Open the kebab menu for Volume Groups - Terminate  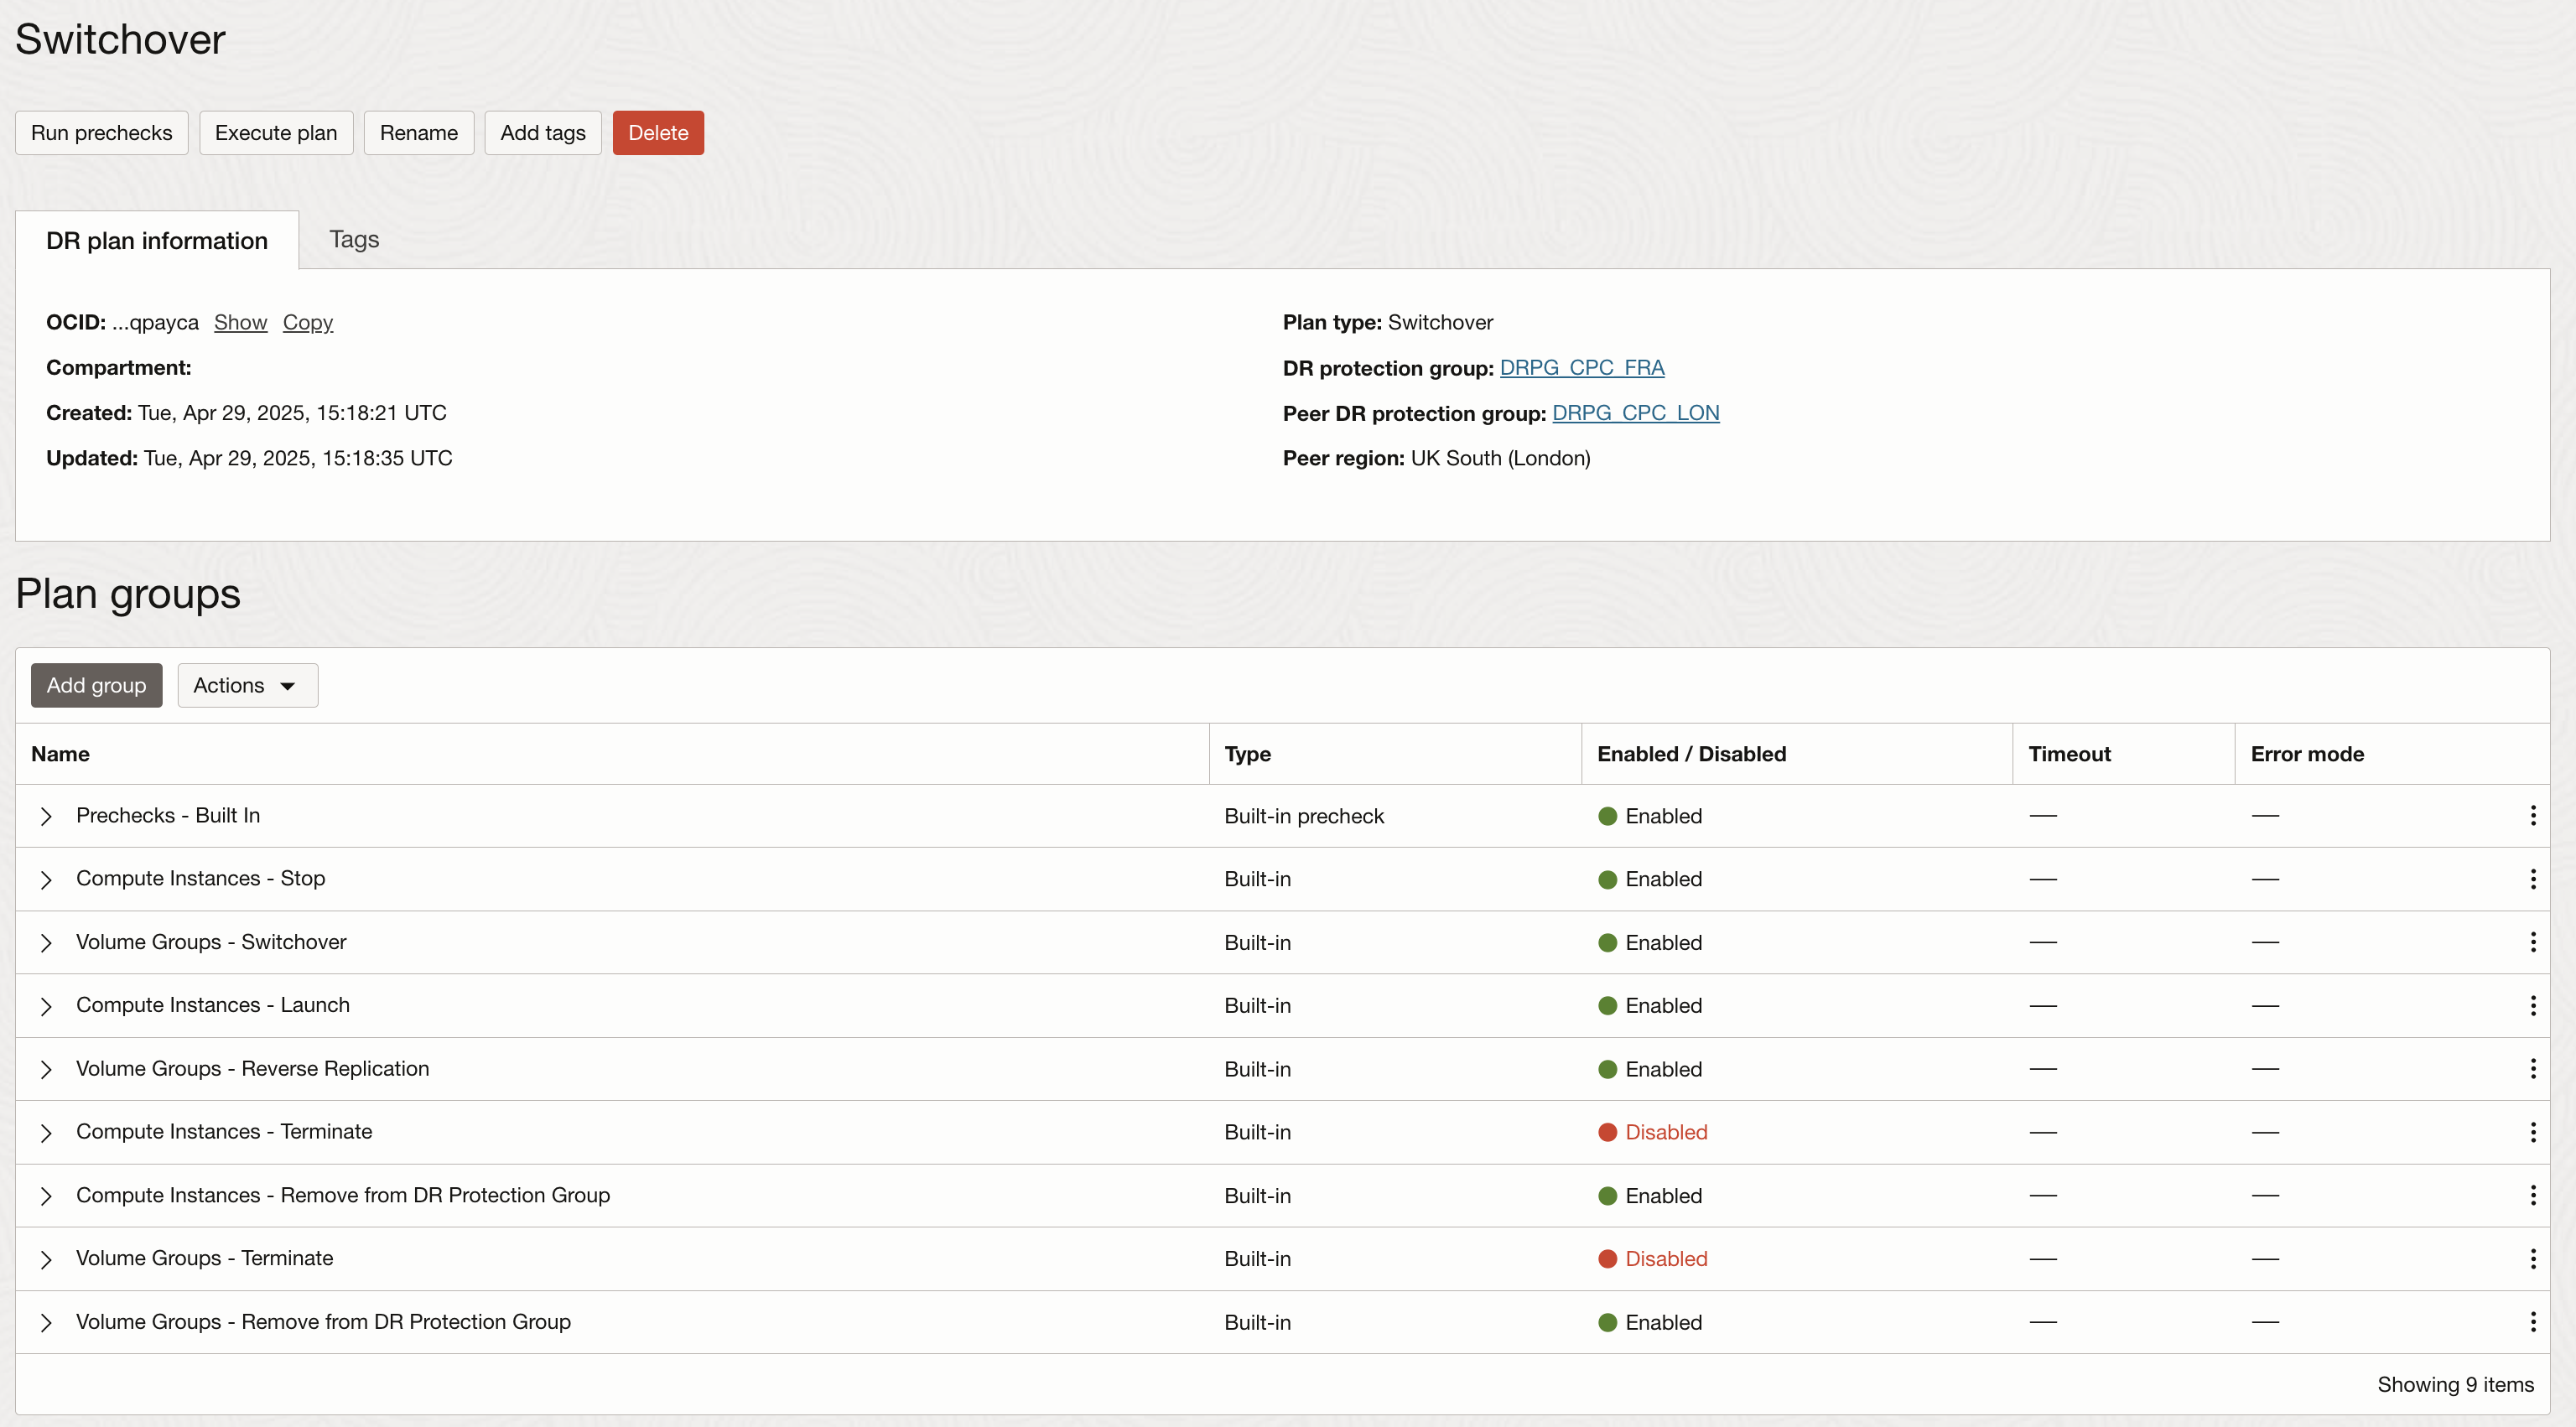(x=2533, y=1258)
